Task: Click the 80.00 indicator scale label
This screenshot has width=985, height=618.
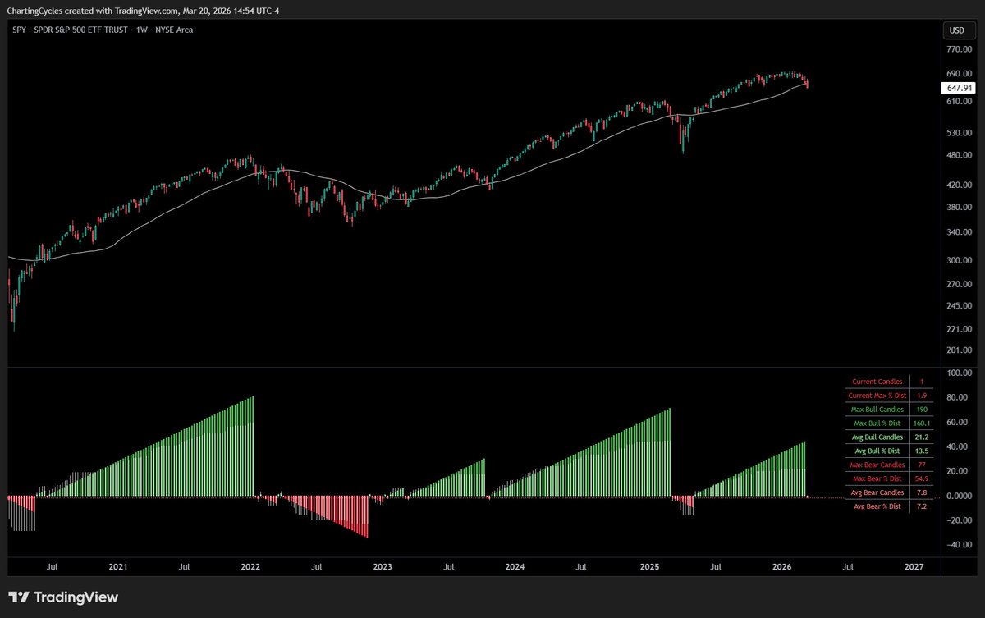Action: coord(959,398)
